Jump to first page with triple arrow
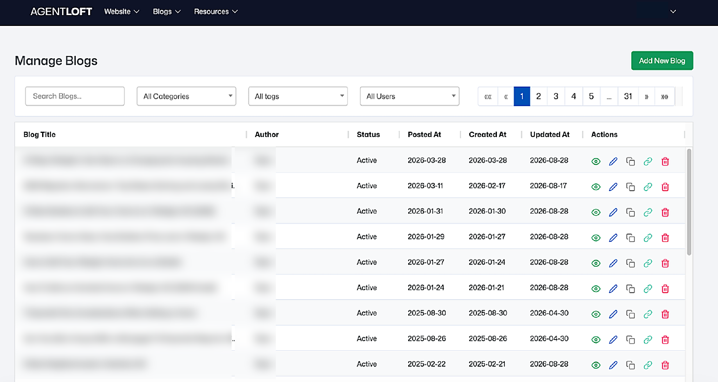Viewport: 718px width, 382px height. coord(488,96)
